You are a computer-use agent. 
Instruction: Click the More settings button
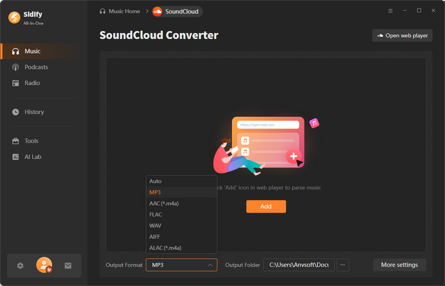pyautogui.click(x=399, y=265)
